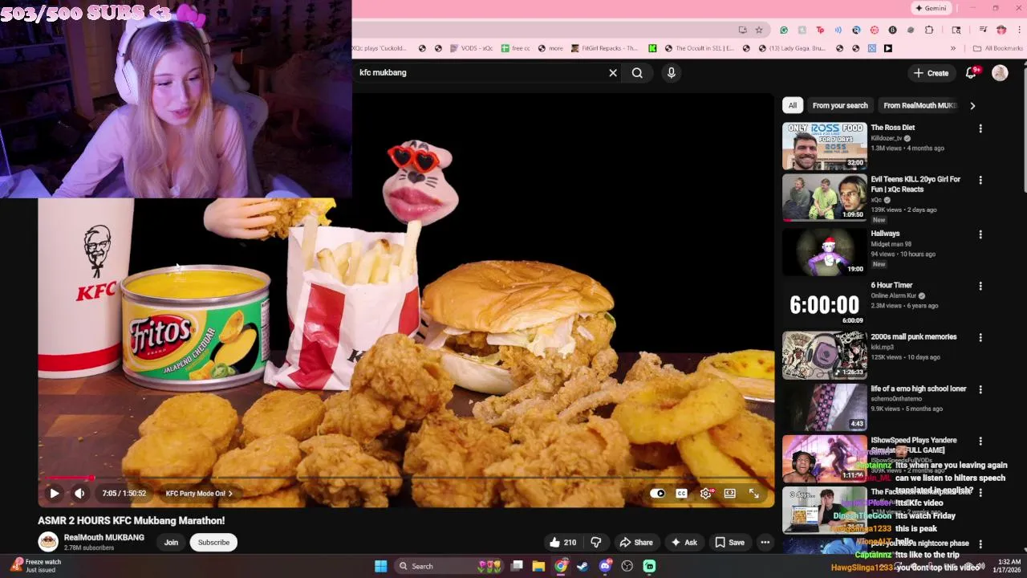Open 'The Occult in SEL' bookmark
This screenshot has width=1027, height=578.
[697, 48]
